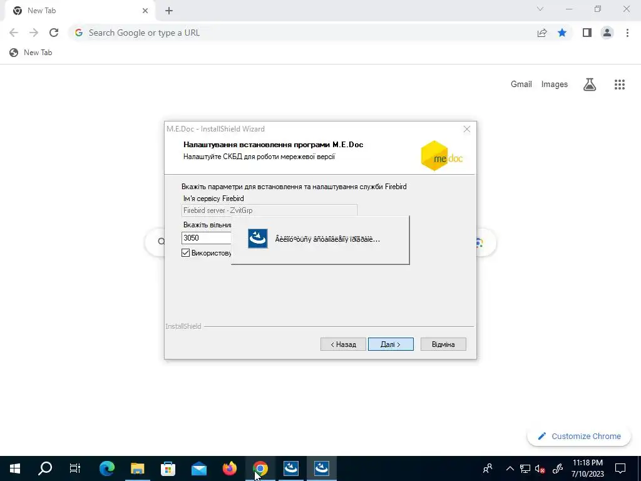Click the Chrome forward arrow
This screenshot has width=641, height=481.
[x=34, y=33]
